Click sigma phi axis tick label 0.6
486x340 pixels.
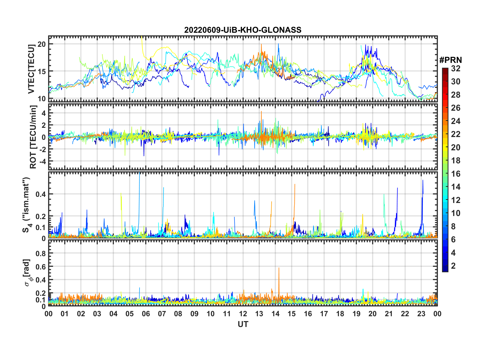tap(41, 267)
